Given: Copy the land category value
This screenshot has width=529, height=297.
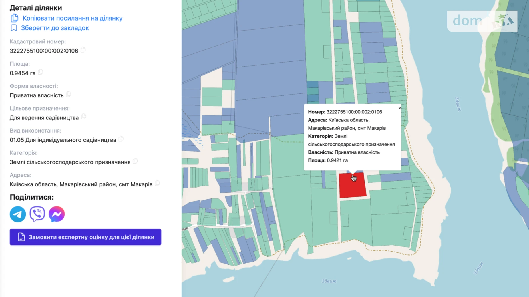Looking at the screenshot, I should (135, 161).
